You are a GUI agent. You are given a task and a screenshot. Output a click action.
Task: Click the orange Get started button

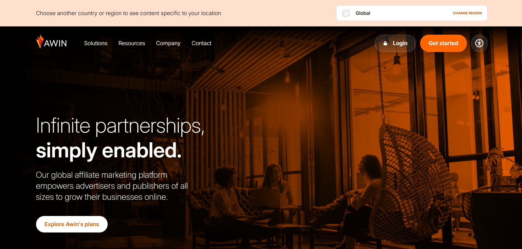(443, 43)
